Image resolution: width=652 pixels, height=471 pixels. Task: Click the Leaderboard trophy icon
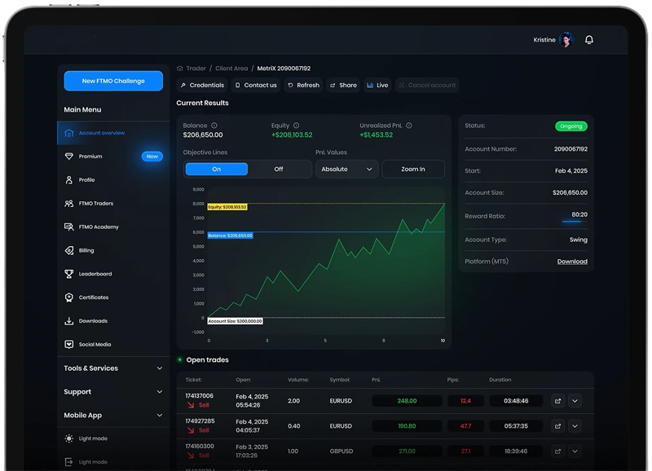[x=69, y=274]
